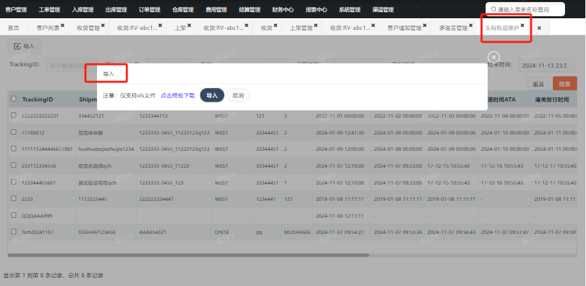Click cell text 222222224441

coord(156,199)
